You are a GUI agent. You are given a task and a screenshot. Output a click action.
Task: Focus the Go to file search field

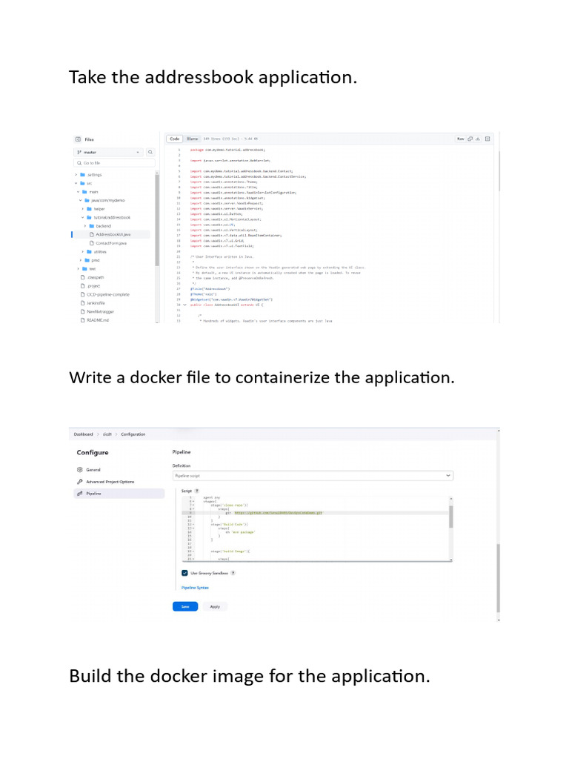114,163
